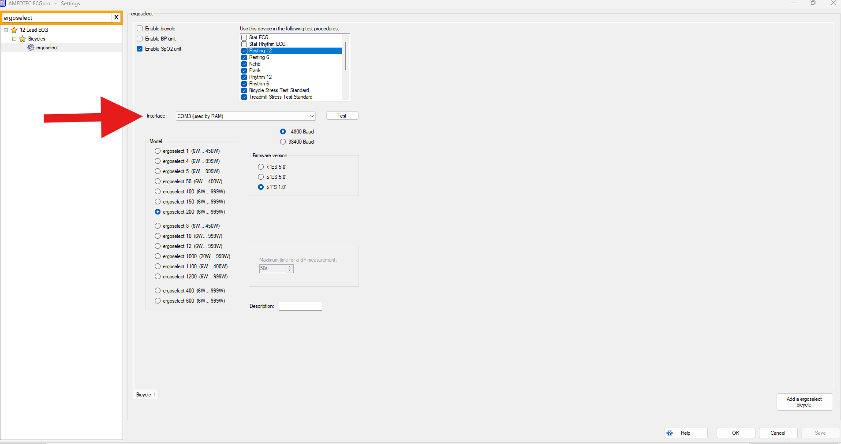The height and width of the screenshot is (444, 841).
Task: Select model ergoselect 150
Action: click(158, 202)
